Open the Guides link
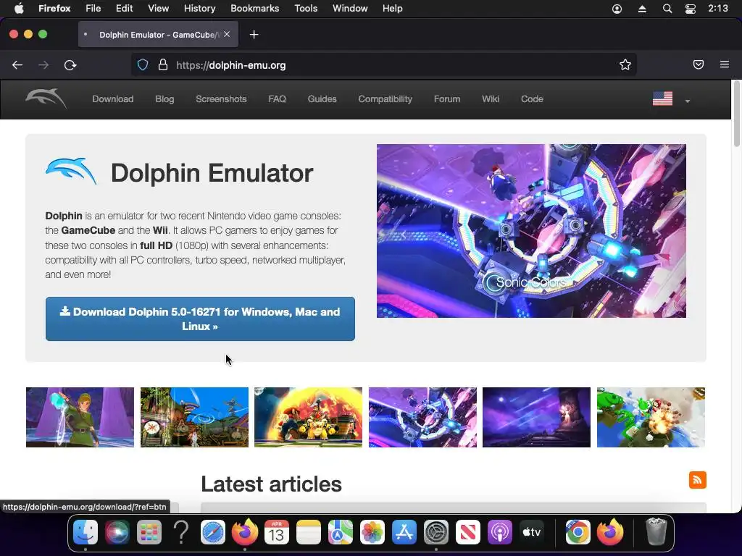Viewport: 742px width, 556px height. point(322,98)
